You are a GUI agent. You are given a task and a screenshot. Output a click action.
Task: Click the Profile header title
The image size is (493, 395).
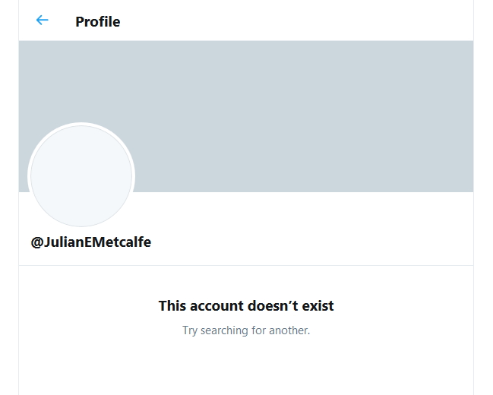pyautogui.click(x=97, y=22)
